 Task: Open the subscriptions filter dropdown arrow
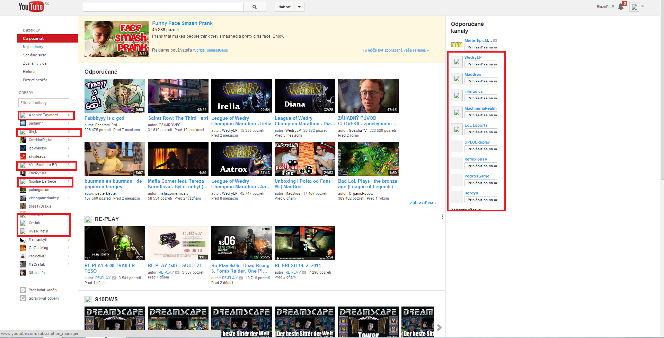74,103
